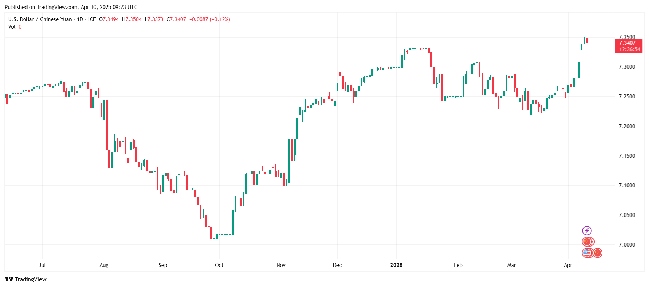Click the Vol indicator label
Screen dimensions: 649x287
pos(12,27)
